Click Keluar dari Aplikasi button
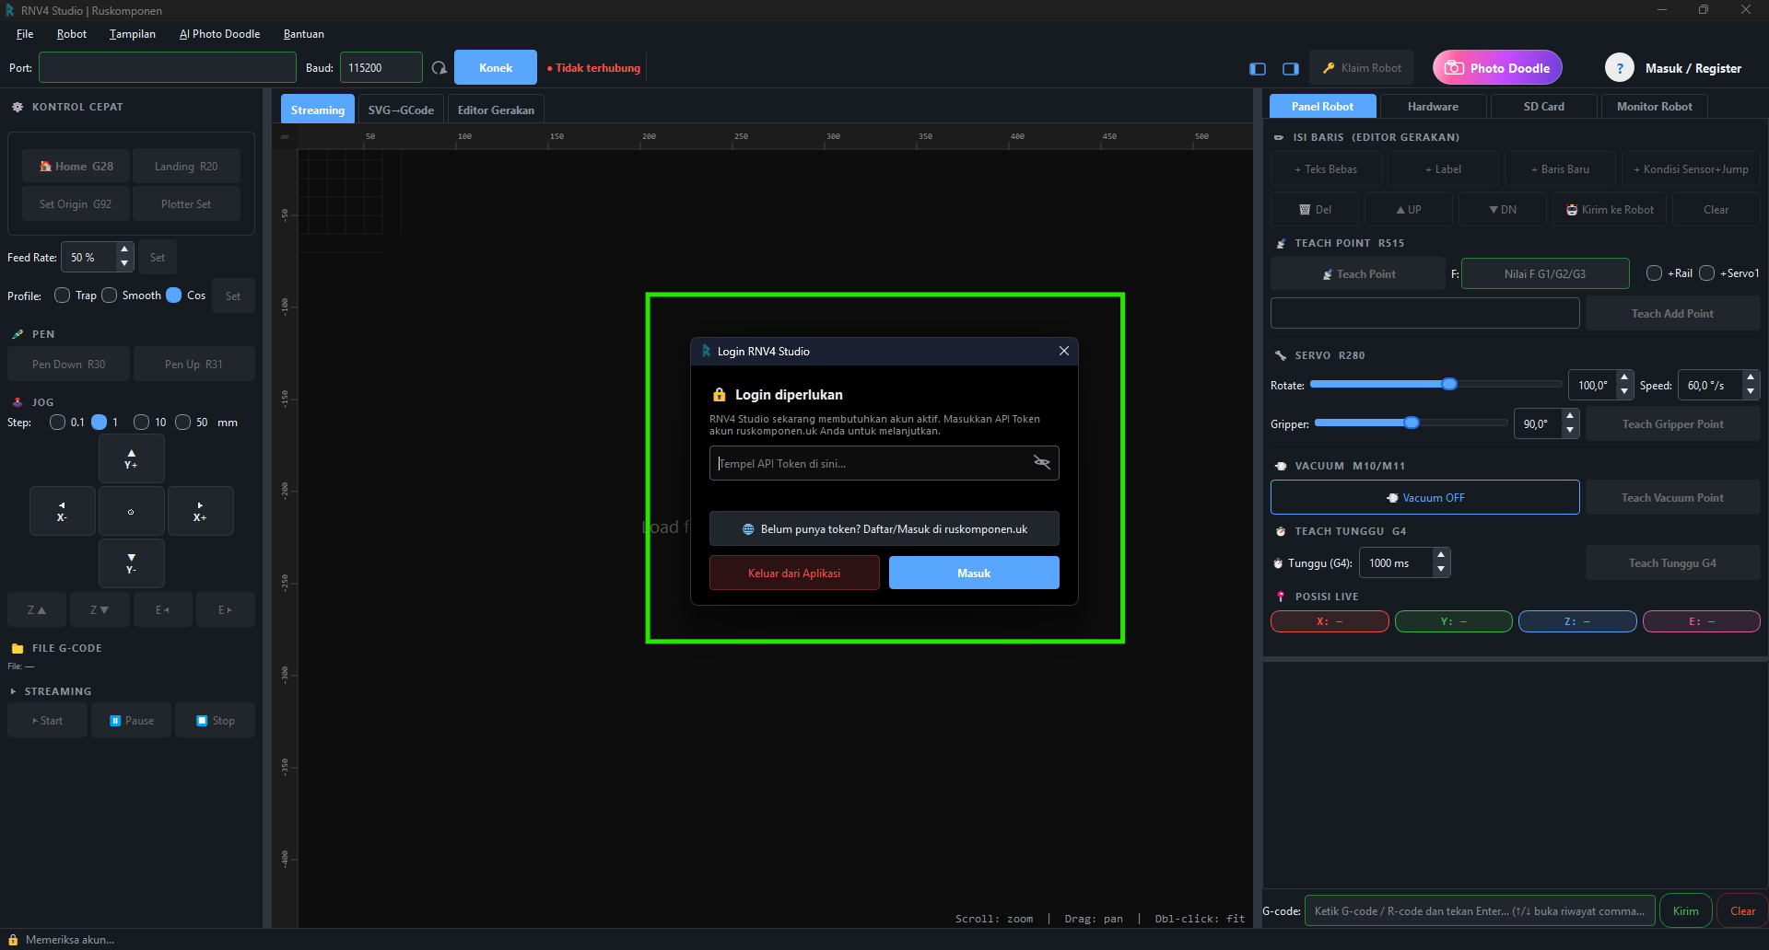The width and height of the screenshot is (1769, 950). tap(794, 573)
